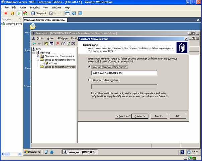Click the 17:06 clock in taskbar
The height and width of the screenshot is (161, 202).
[x=195, y=152]
